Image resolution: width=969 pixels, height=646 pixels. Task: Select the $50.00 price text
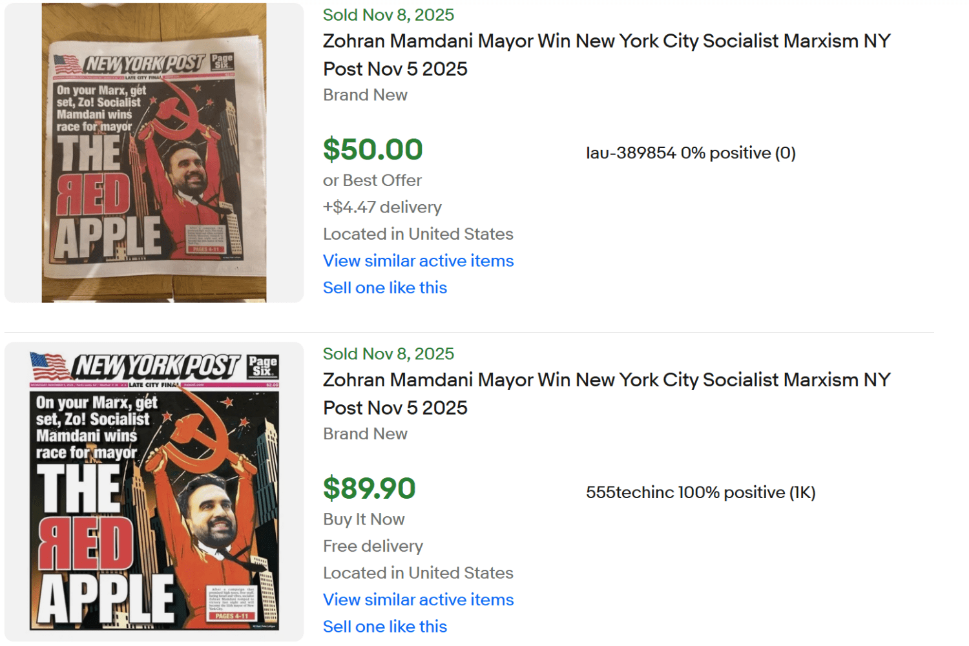[373, 149]
